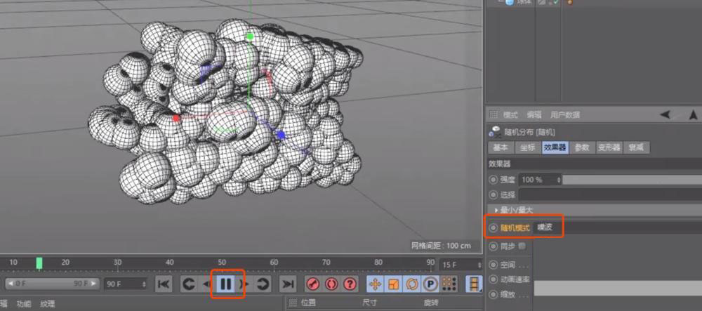Image resolution: width=702 pixels, height=311 pixels.
Task: Pause playback in the timeline
Action: click(227, 284)
